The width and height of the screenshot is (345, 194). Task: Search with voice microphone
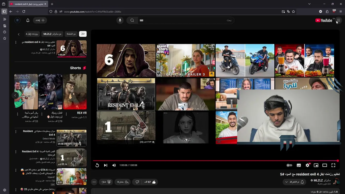tap(120, 20)
